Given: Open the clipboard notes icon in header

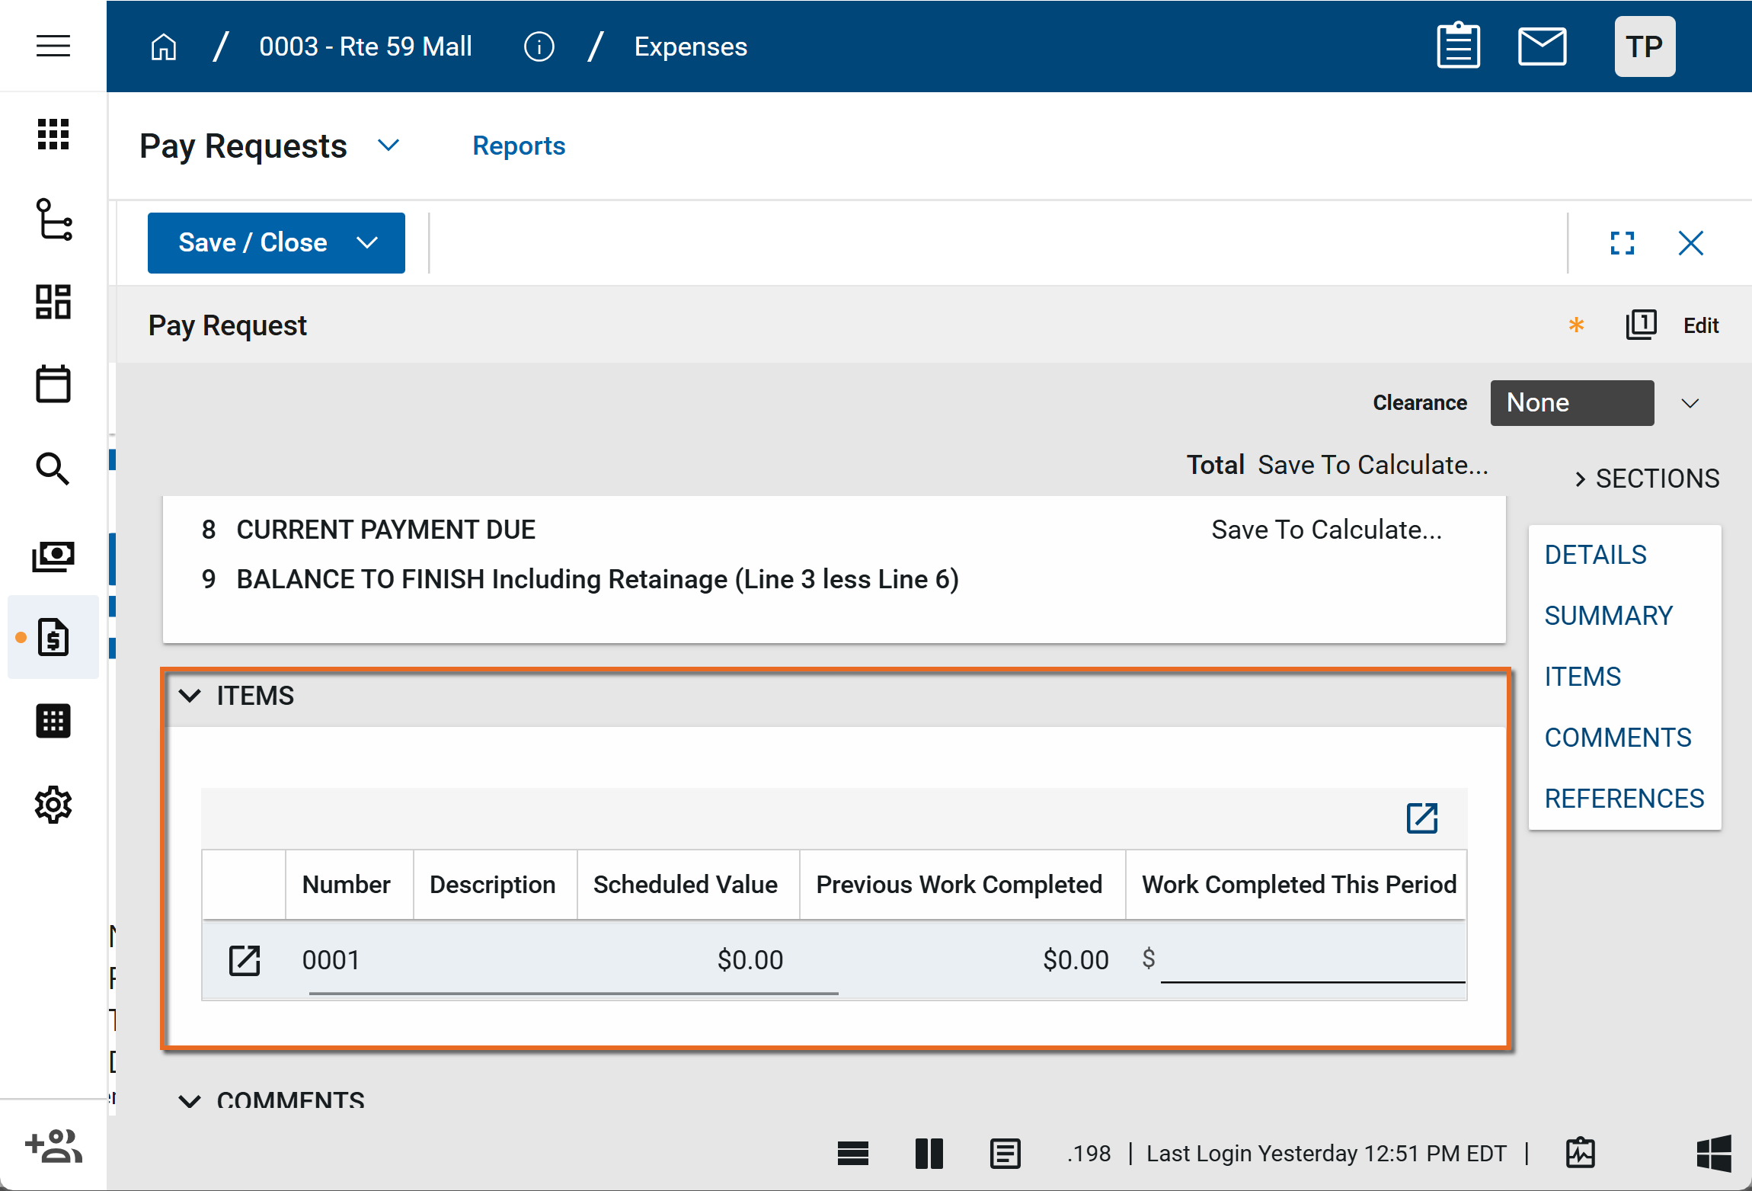Looking at the screenshot, I should click(x=1458, y=46).
